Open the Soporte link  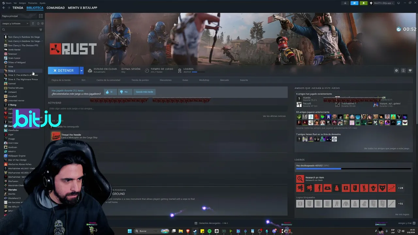coord(244,80)
